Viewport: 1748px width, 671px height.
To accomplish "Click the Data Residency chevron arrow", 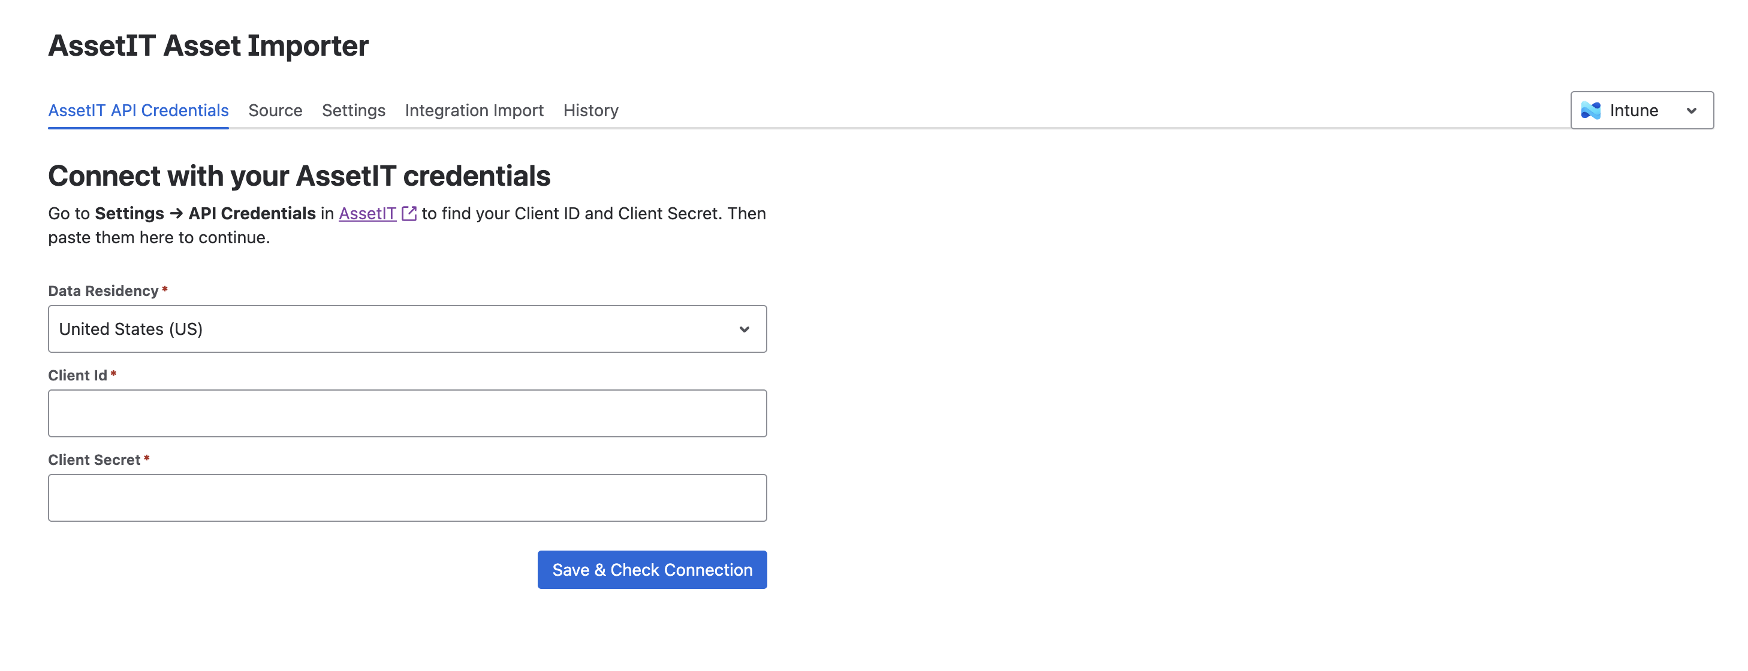I will click(744, 329).
